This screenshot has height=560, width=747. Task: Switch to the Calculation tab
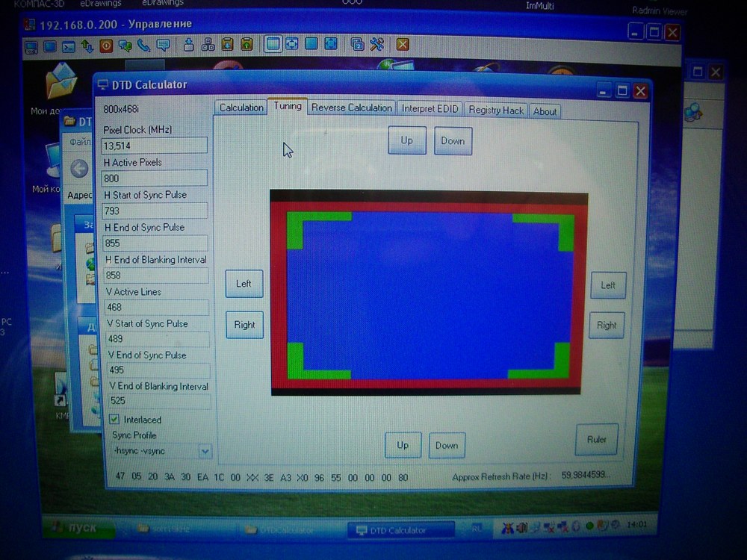coord(241,108)
